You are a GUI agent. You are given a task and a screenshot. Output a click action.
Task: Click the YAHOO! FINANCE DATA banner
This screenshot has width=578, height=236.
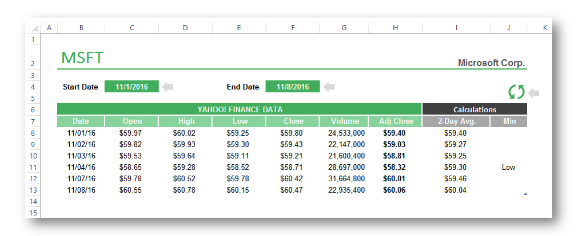coord(240,109)
